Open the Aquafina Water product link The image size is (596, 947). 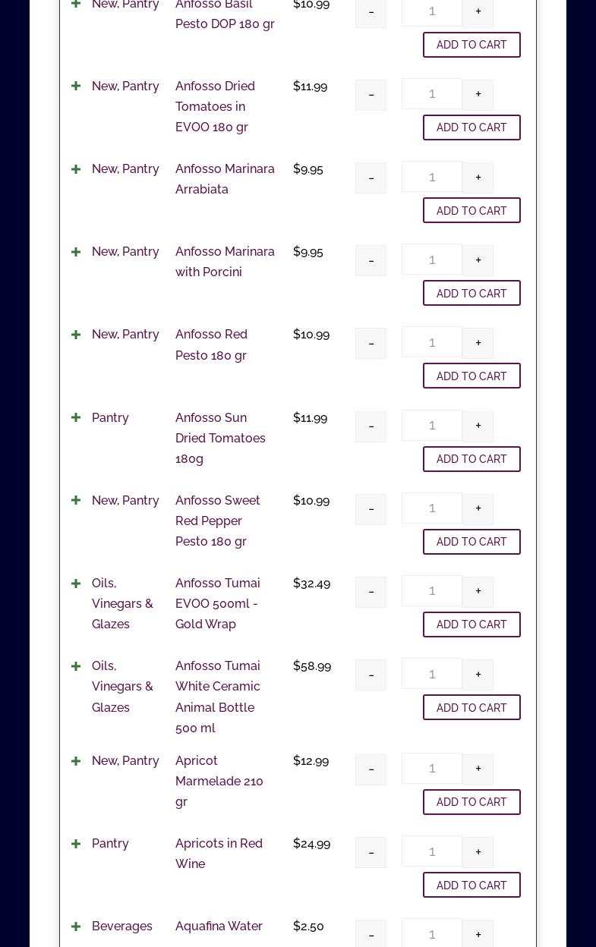coord(219,926)
